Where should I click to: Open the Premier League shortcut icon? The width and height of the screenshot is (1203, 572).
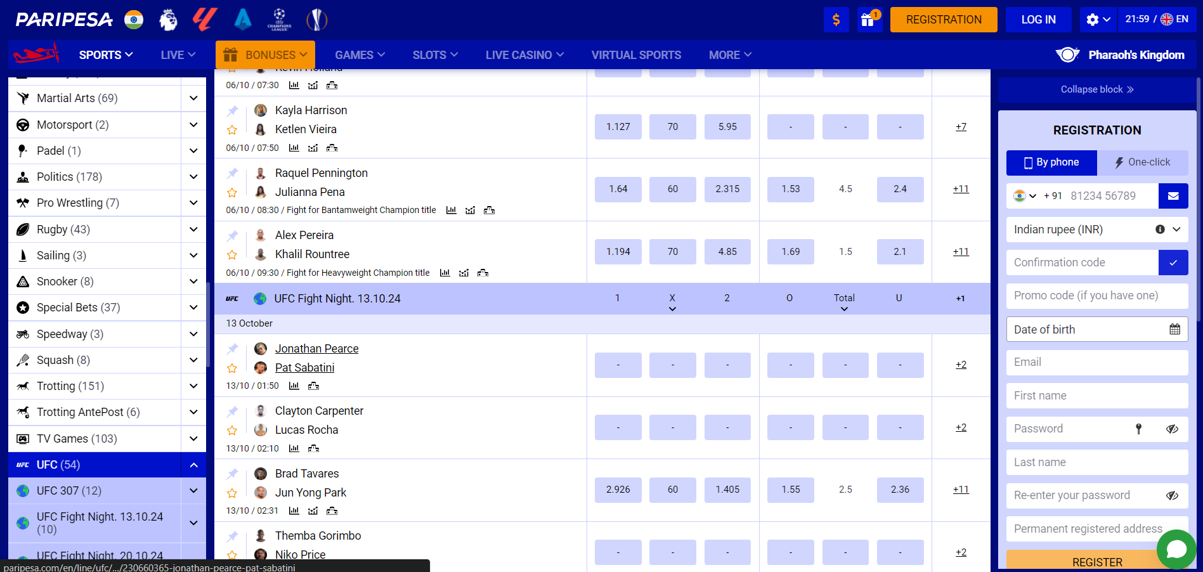(x=168, y=20)
